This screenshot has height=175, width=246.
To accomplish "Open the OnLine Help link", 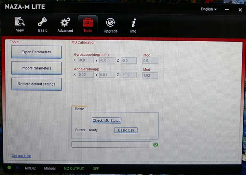I will pos(21,156).
